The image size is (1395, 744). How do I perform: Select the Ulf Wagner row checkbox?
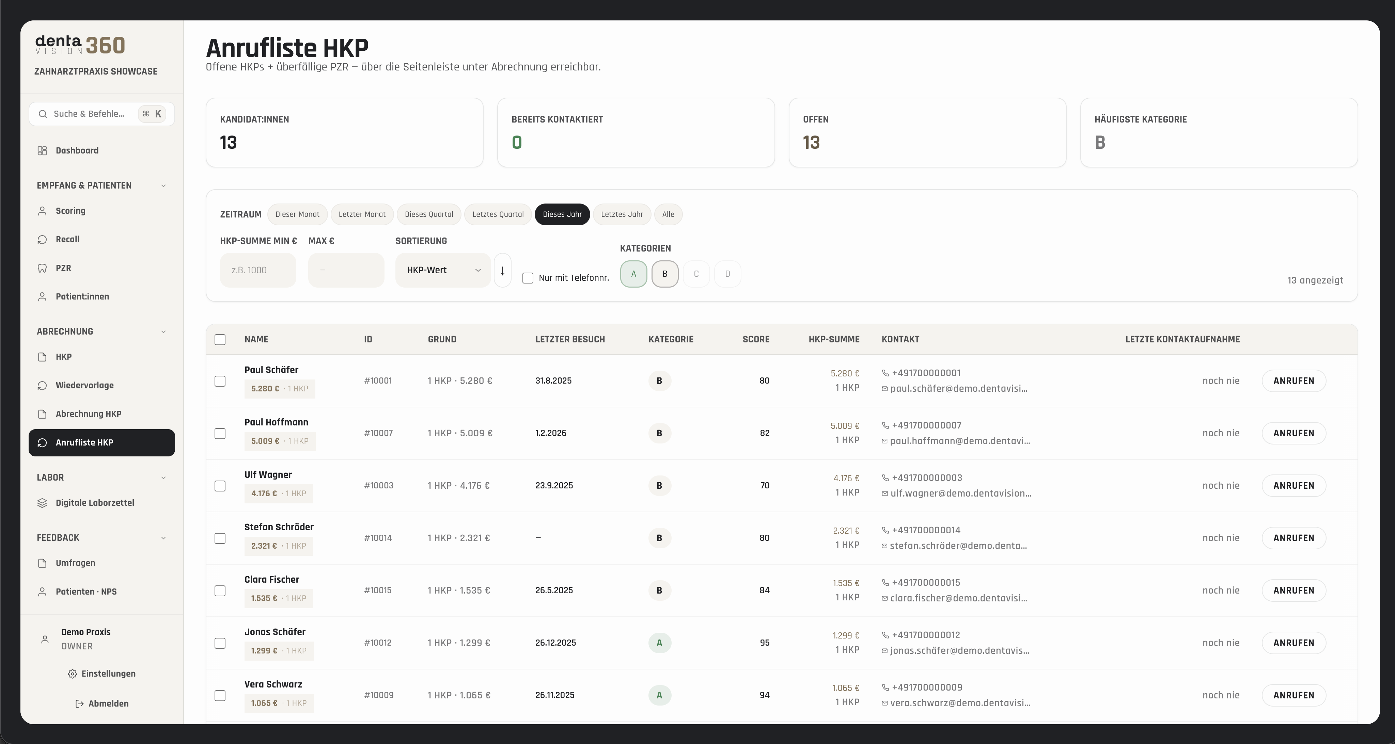(220, 486)
